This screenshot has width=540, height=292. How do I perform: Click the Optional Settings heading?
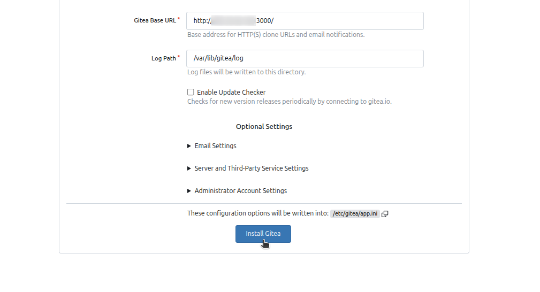coord(264,127)
